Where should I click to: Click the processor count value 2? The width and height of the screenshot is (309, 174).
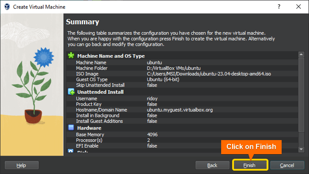149,140
